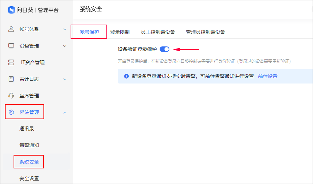Click the 向日葵 logo icon
313x184 pixels.
[11, 10]
